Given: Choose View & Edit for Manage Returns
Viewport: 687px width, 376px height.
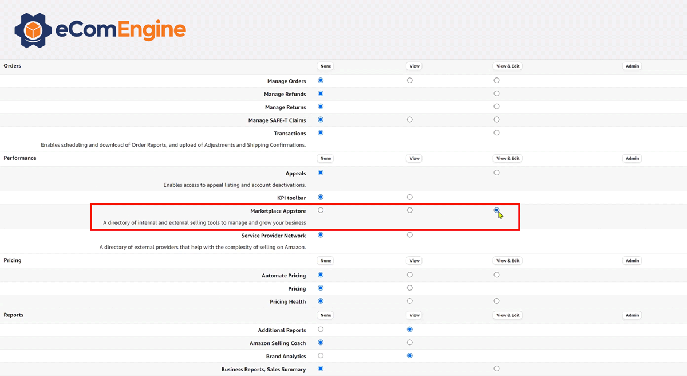Looking at the screenshot, I should tap(496, 107).
